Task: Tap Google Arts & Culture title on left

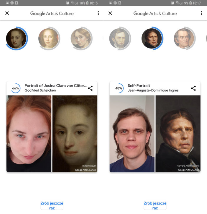Action: coord(52,14)
